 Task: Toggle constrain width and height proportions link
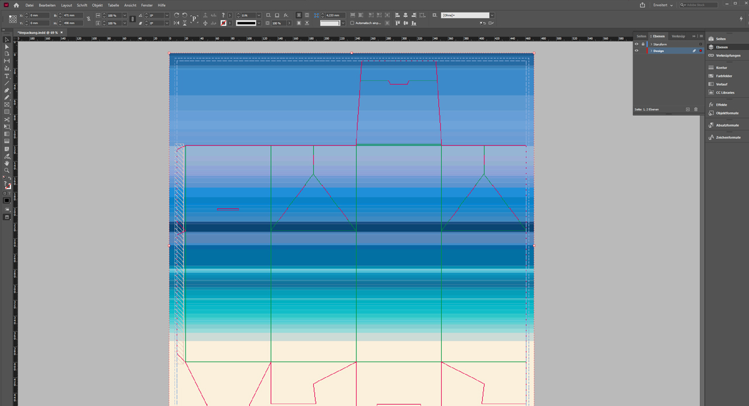pyautogui.click(x=89, y=19)
